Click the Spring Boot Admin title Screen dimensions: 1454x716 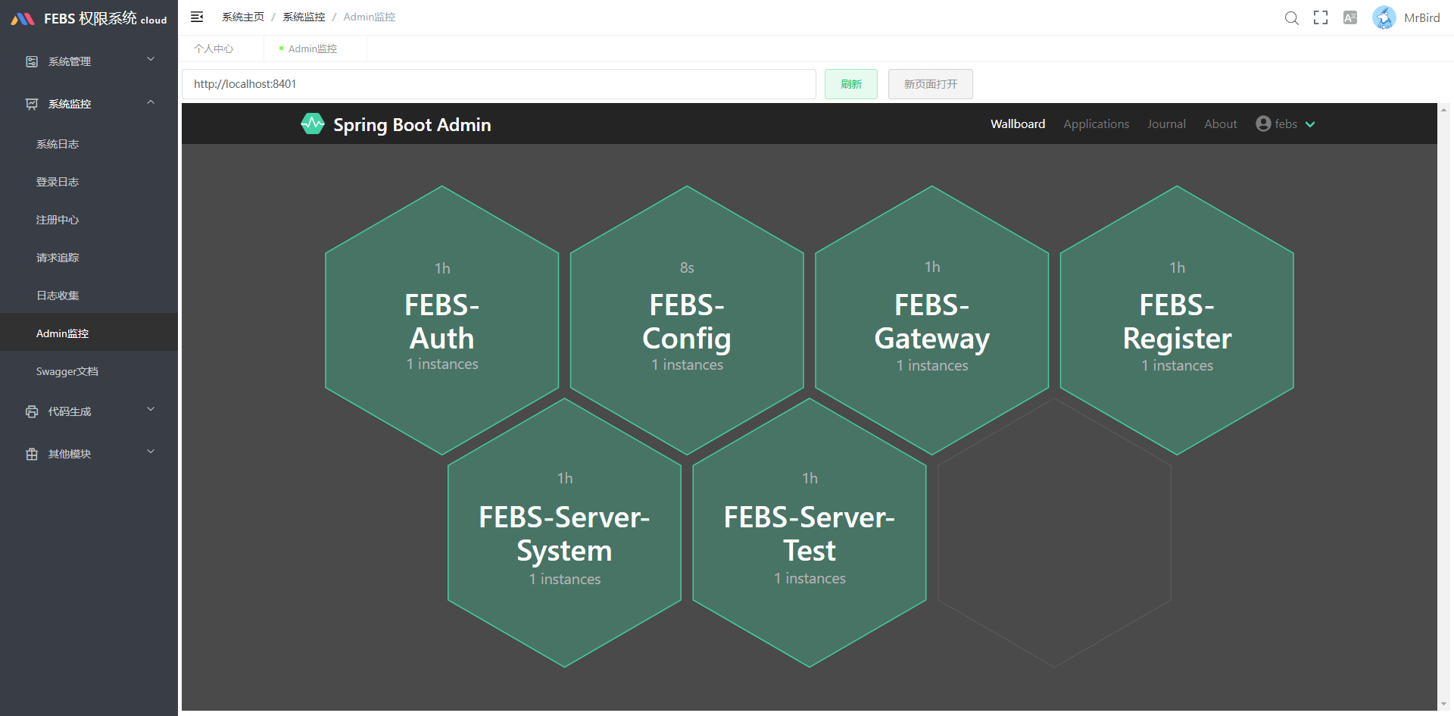click(x=412, y=125)
